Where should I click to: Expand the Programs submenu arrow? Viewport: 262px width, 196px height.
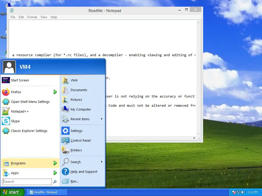tap(55, 163)
